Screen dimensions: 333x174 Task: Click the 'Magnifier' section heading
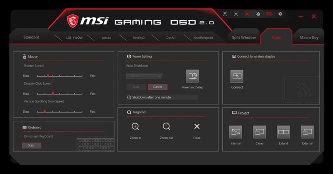(x=139, y=112)
